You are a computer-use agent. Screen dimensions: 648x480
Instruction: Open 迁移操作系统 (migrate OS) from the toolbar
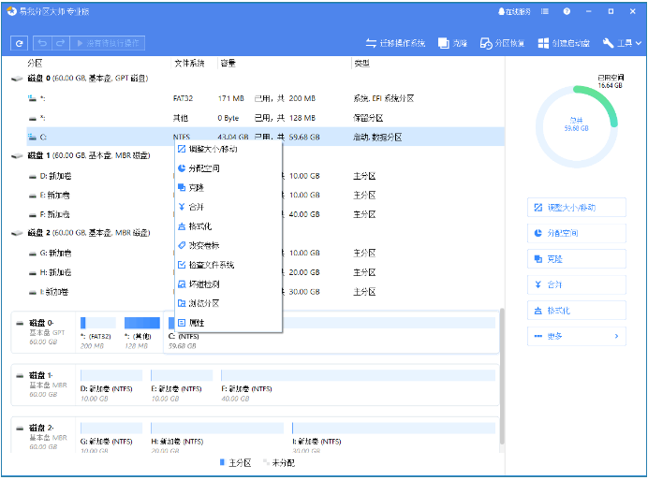click(394, 43)
